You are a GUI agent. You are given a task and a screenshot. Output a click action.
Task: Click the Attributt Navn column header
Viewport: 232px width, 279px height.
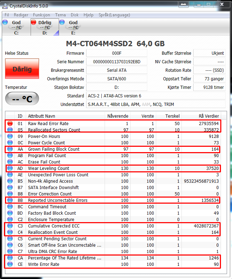pos(65,116)
